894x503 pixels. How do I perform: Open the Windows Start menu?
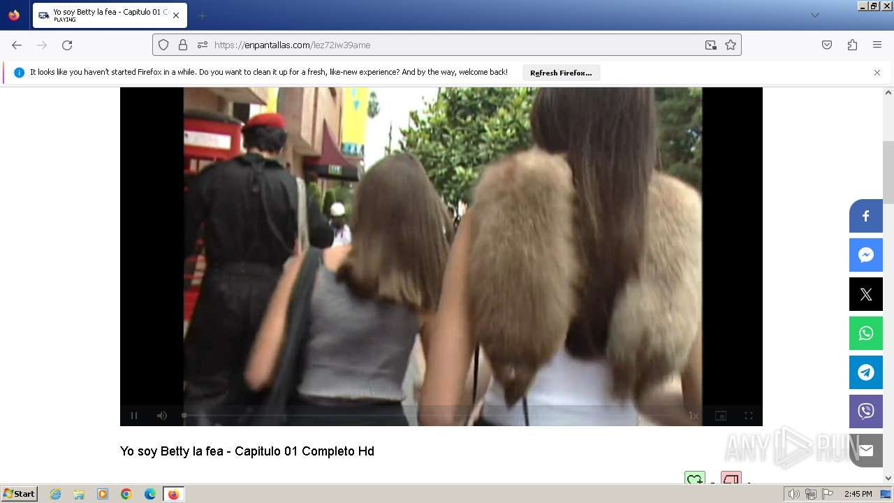[20, 494]
